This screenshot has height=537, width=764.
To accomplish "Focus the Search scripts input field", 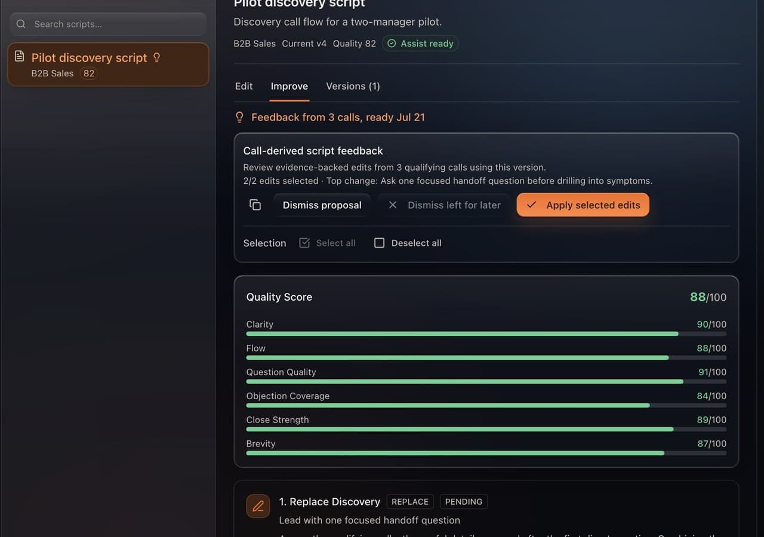I will 108,24.
